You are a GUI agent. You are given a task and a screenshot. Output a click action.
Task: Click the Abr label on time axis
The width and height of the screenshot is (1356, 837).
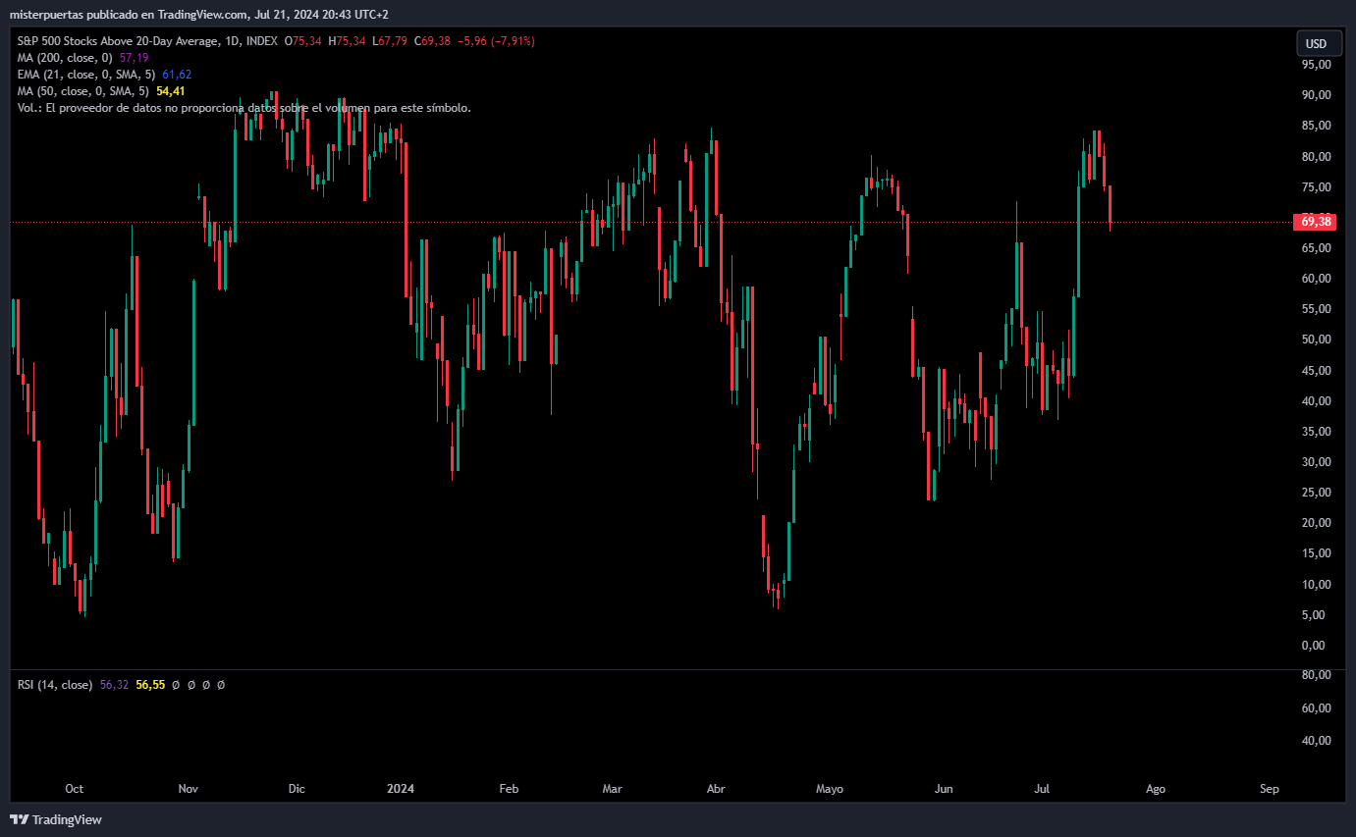[716, 789]
